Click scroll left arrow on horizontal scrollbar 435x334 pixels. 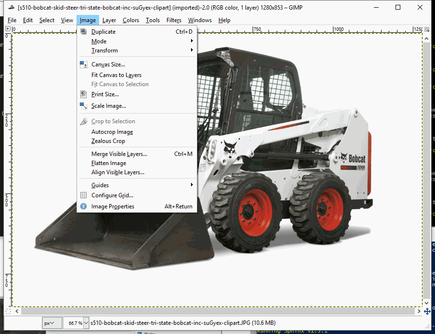[x=17, y=311]
